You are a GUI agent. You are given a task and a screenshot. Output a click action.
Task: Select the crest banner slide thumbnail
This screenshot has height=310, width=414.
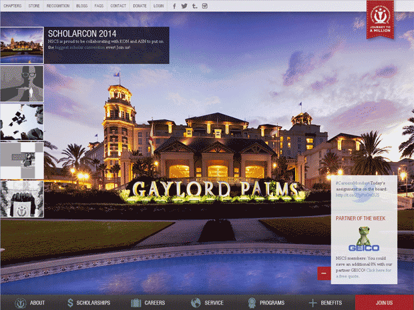point(22,199)
